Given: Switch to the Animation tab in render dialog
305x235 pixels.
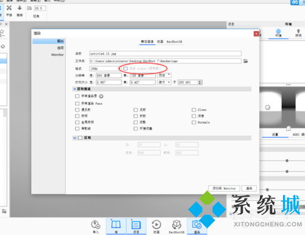Looking at the screenshot, I should pos(160,41).
